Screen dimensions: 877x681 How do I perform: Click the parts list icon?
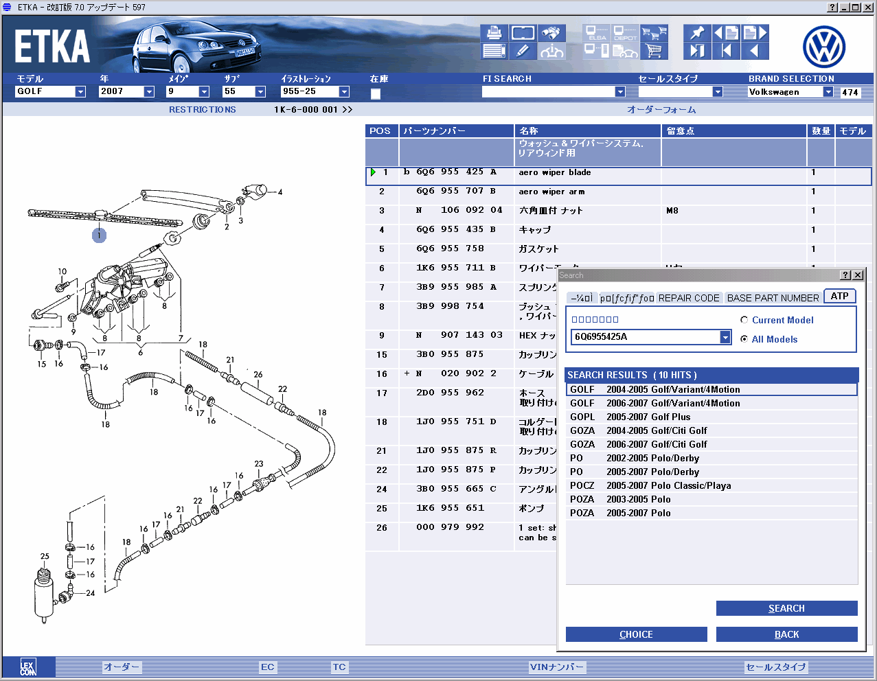click(494, 51)
